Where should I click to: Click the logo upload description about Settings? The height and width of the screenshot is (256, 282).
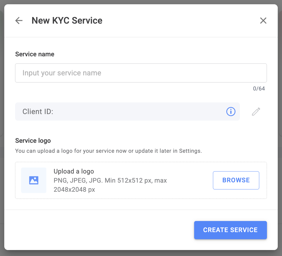point(108,151)
